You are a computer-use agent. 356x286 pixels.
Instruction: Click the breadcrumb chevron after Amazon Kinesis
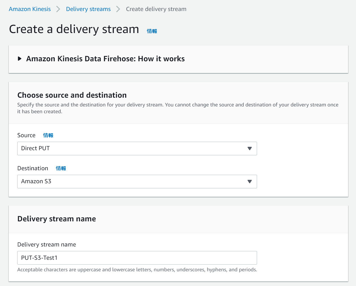pos(58,9)
